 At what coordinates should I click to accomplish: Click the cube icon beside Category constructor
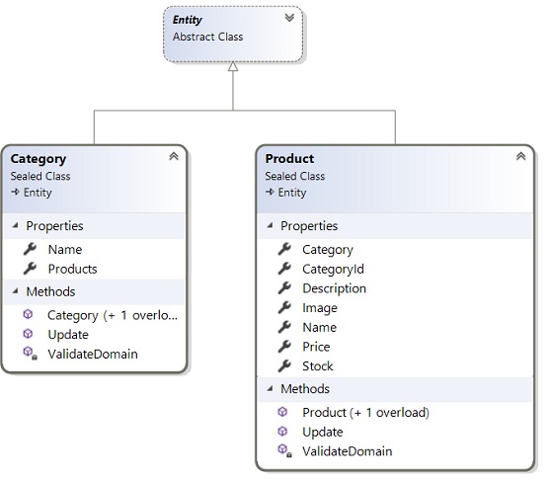coord(28,314)
